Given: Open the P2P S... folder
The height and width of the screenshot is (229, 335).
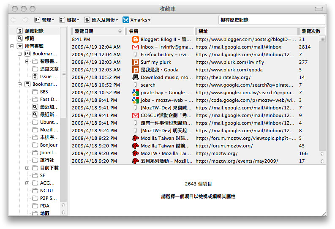Looking at the screenshot, I should tap(48, 198).
